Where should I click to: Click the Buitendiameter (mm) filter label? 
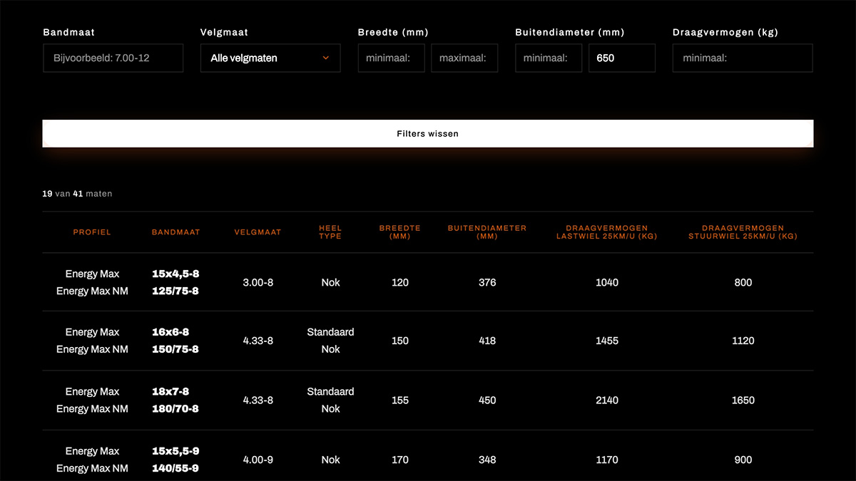(570, 32)
